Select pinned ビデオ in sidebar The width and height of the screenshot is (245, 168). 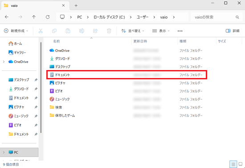(15, 125)
